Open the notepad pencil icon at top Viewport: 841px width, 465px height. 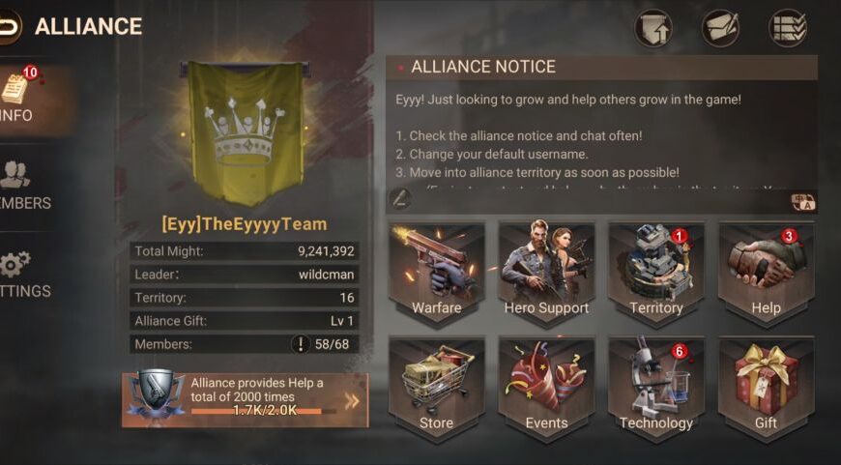coord(721,28)
